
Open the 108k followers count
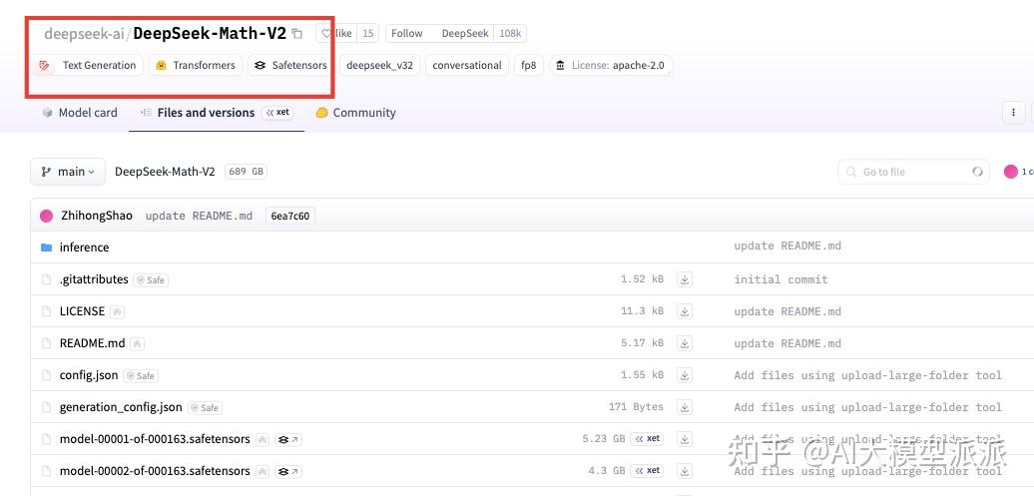[x=510, y=34]
